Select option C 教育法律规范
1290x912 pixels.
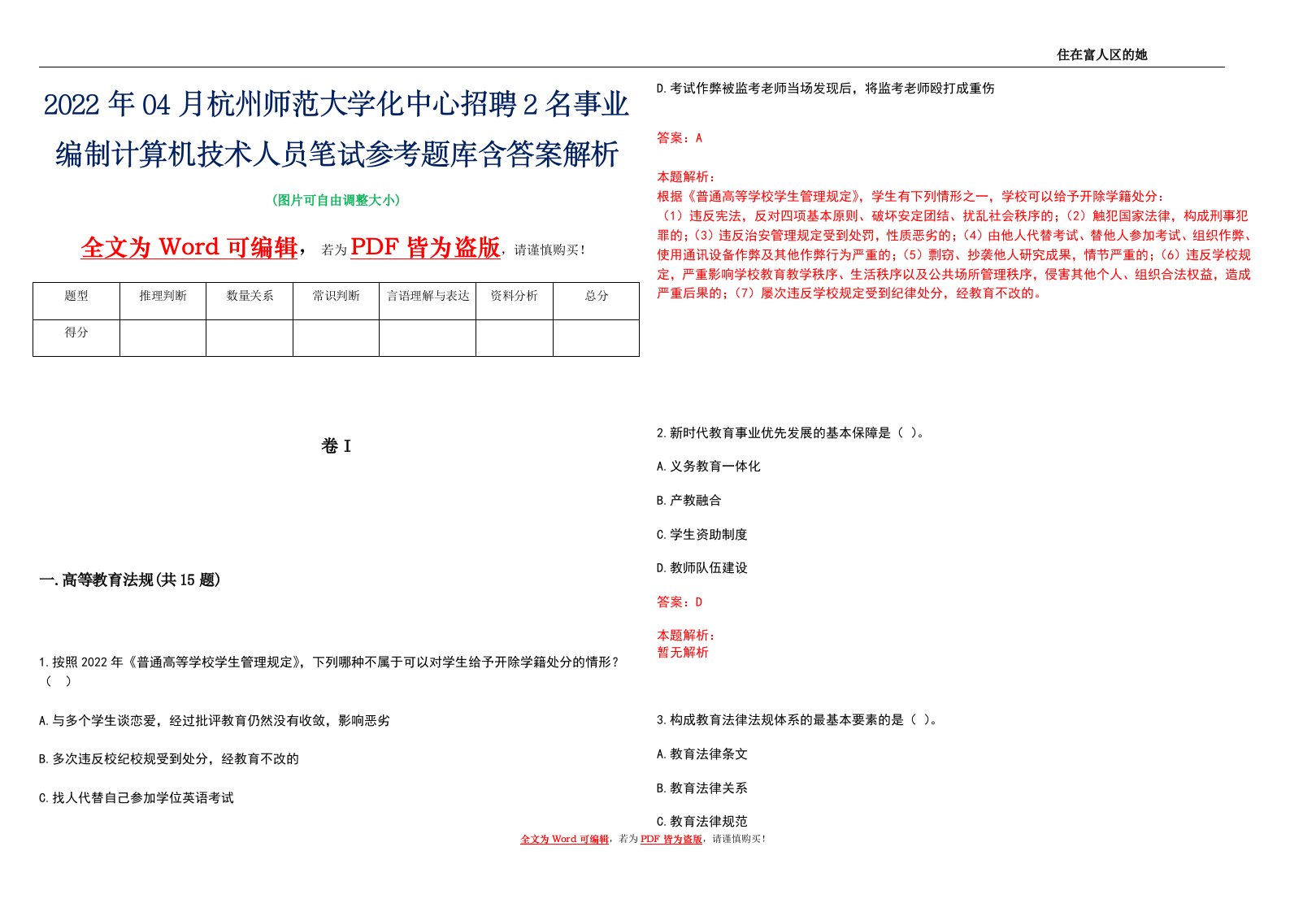pos(702,822)
